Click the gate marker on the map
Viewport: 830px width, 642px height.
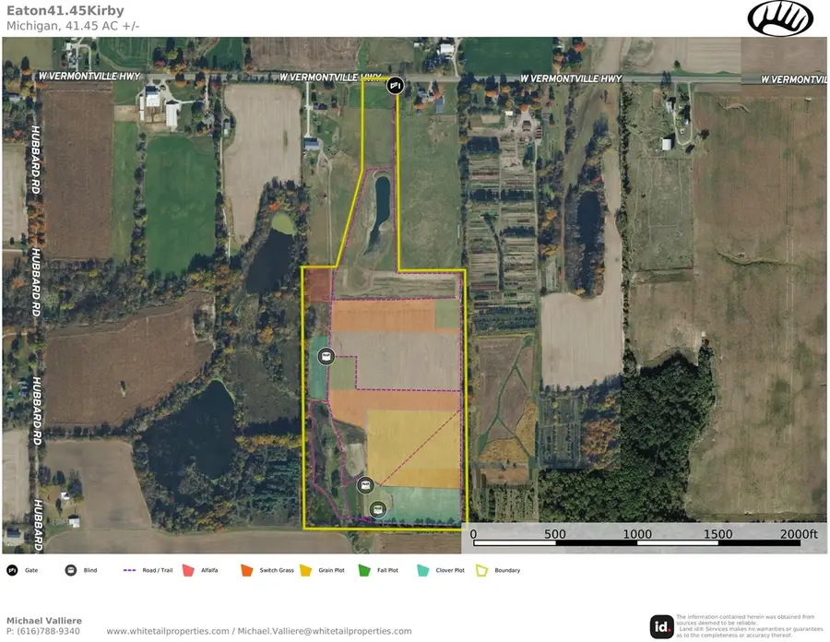point(395,85)
